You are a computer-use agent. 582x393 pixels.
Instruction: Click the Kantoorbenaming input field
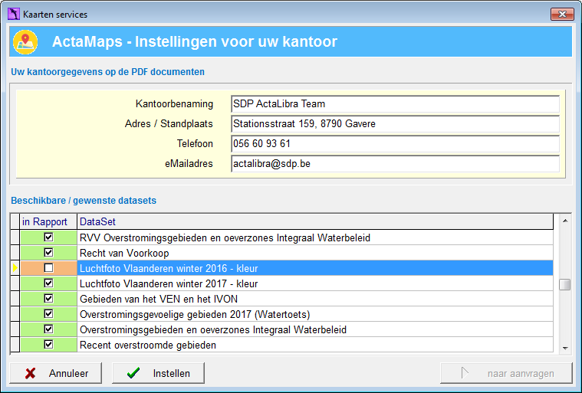(x=396, y=104)
